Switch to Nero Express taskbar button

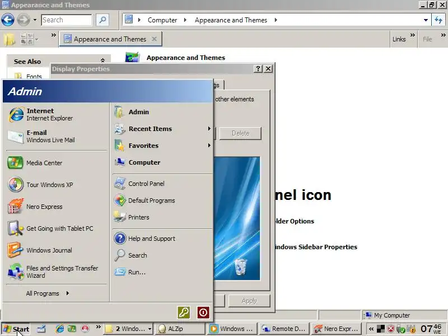[x=337, y=329]
